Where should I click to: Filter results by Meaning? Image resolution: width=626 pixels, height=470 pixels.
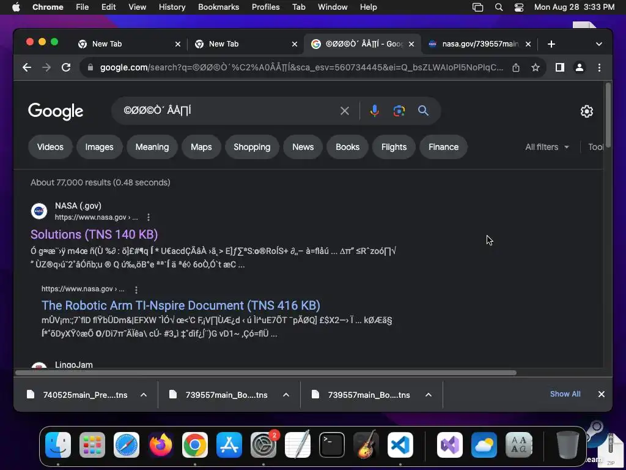point(152,147)
